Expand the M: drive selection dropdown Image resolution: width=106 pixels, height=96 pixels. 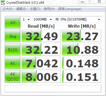click(78, 19)
